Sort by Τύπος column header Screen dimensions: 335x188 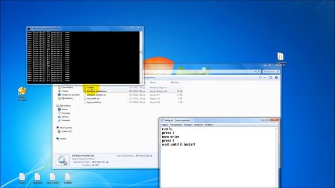152,83
